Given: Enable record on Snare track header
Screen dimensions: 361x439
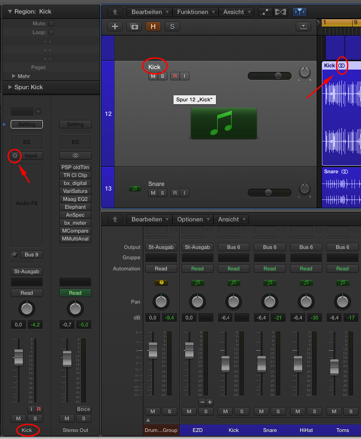Looking at the screenshot, I should 175,193.
